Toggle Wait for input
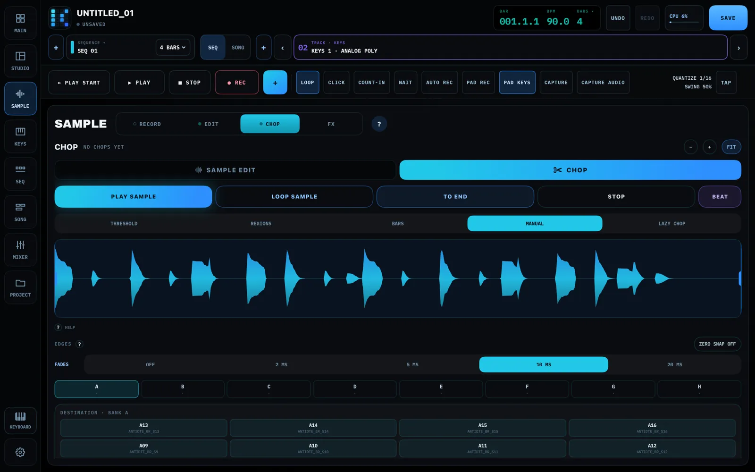This screenshot has width=755, height=472. coord(405,83)
